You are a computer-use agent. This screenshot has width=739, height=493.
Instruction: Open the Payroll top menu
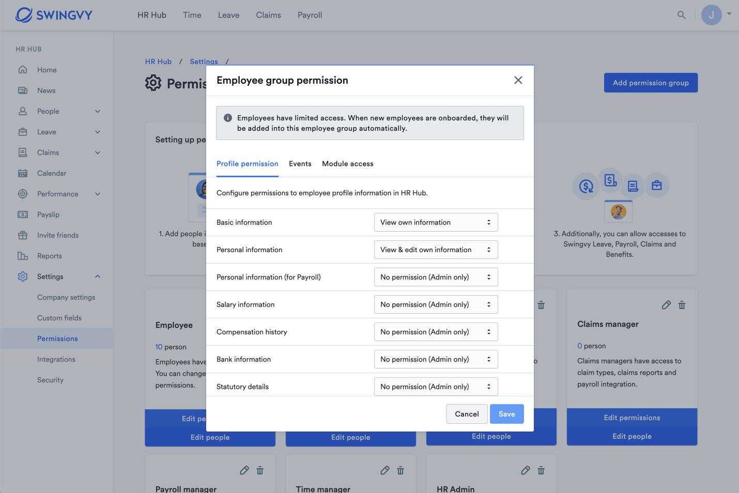(x=310, y=15)
